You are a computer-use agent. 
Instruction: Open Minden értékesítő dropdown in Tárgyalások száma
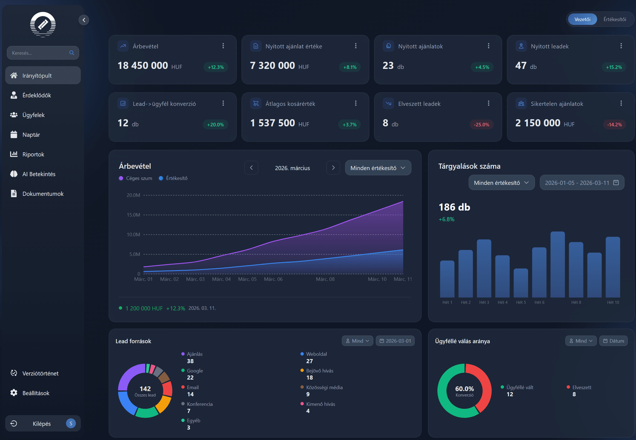point(502,182)
